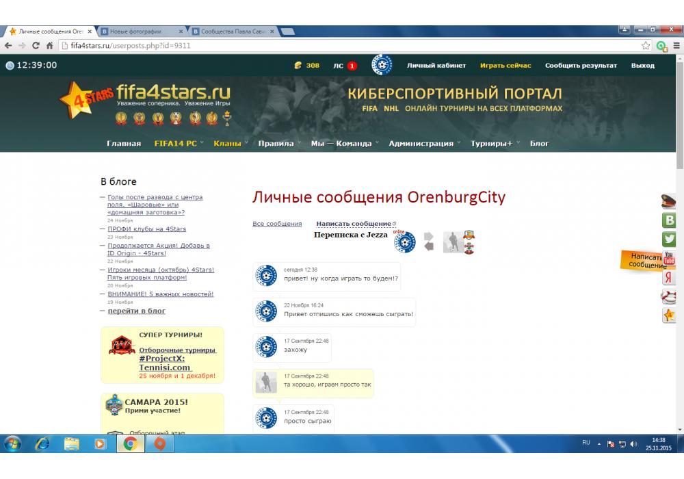The width and height of the screenshot is (684, 479).
Task: Open the Блог menu item
Action: 539,143
